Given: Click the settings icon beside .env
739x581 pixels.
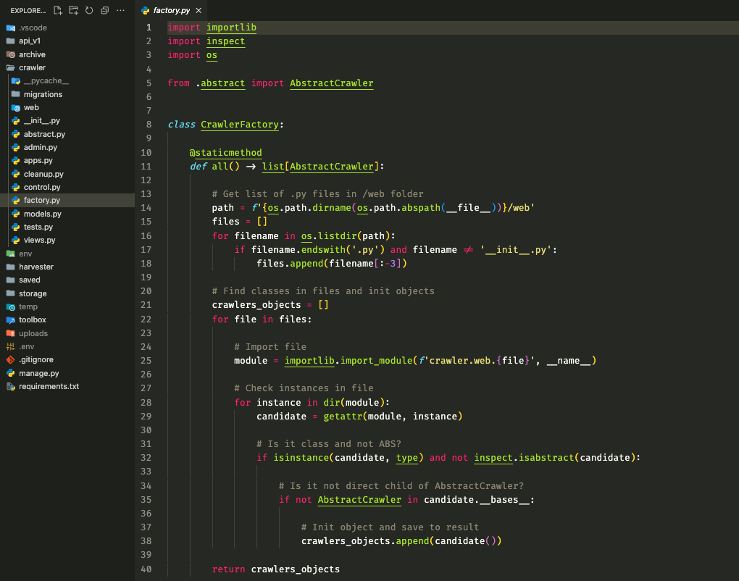Looking at the screenshot, I should [x=10, y=346].
